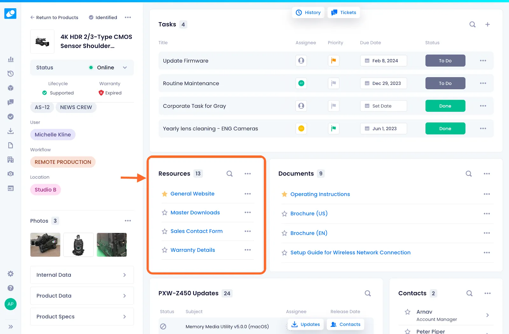509x334 pixels.
Task: Set priority flag for Routine Maintenance
Action: pyautogui.click(x=333, y=83)
